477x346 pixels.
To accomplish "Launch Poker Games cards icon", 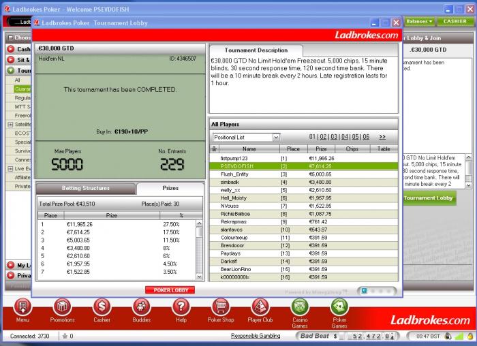I will 339,307.
